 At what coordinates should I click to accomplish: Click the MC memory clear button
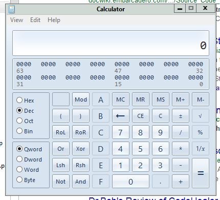121,99
